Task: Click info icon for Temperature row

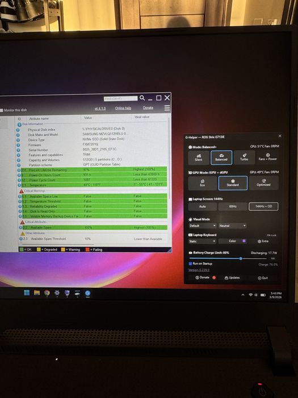Action: (x=19, y=185)
